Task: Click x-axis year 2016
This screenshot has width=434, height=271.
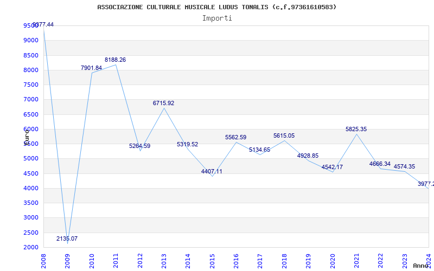Action: click(236, 261)
